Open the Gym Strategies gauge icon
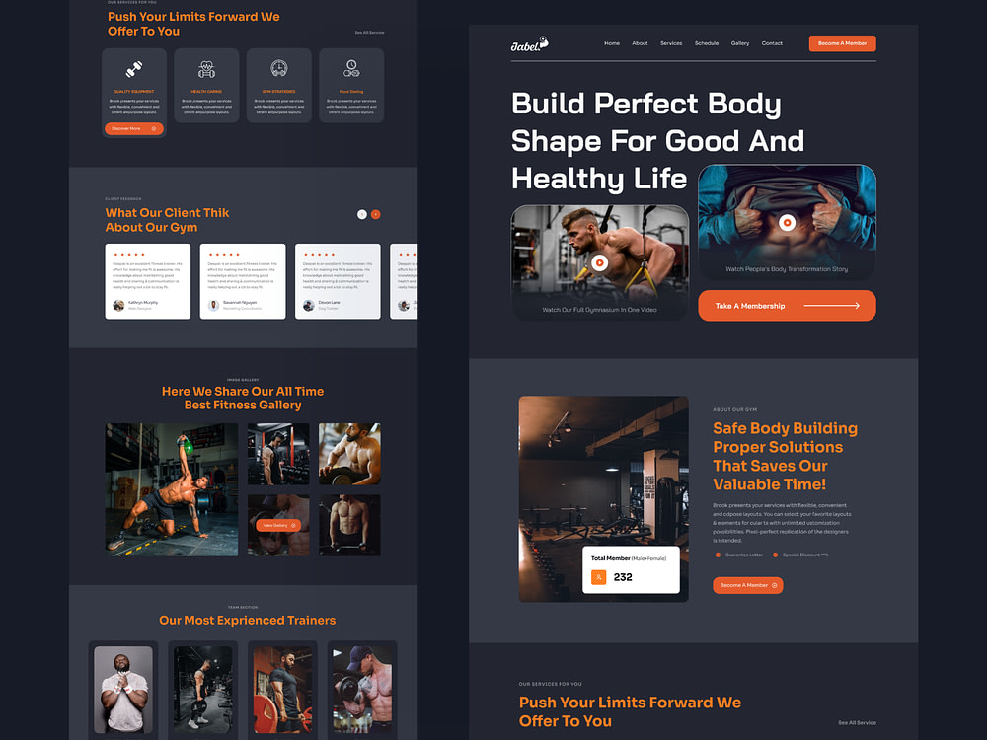Viewport: 987px width, 740px height. 278,69
